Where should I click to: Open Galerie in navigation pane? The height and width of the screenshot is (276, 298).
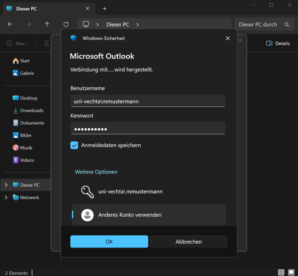(23, 73)
